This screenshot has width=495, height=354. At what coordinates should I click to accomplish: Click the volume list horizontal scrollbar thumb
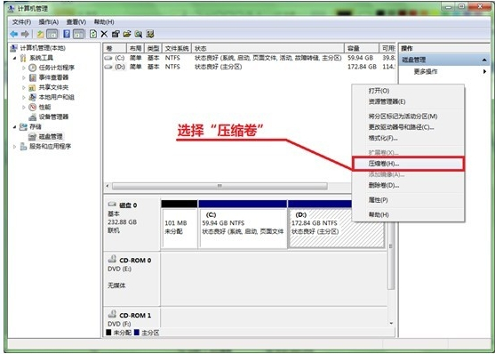point(220,186)
